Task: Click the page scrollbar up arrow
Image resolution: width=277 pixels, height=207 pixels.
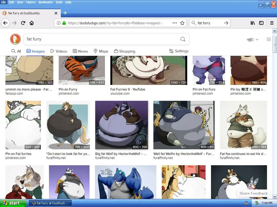Action: 275,31
